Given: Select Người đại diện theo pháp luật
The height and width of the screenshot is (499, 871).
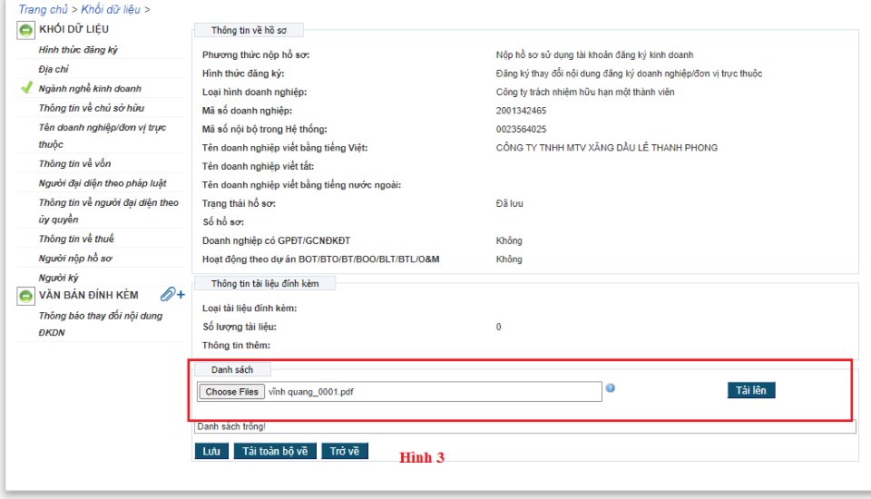Looking at the screenshot, I should (103, 183).
